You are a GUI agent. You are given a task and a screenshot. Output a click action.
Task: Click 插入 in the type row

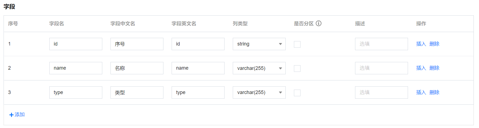[421, 92]
